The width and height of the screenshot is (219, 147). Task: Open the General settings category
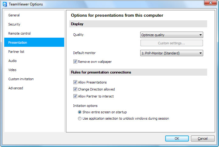coord(14,15)
